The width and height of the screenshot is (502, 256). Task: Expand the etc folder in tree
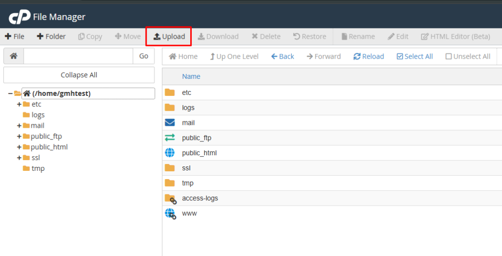click(19, 104)
